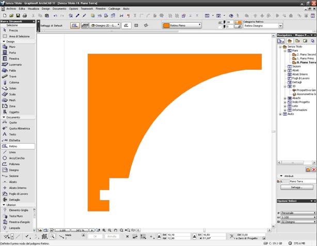Choose the Testo text tool

13,134
